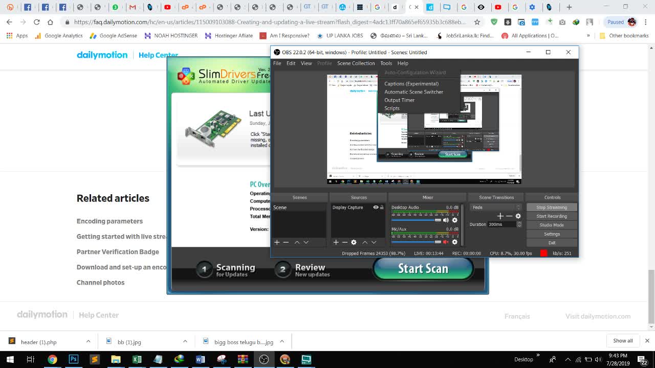Unmute the Mic/Aux audio
655x368 pixels.
tap(446, 242)
